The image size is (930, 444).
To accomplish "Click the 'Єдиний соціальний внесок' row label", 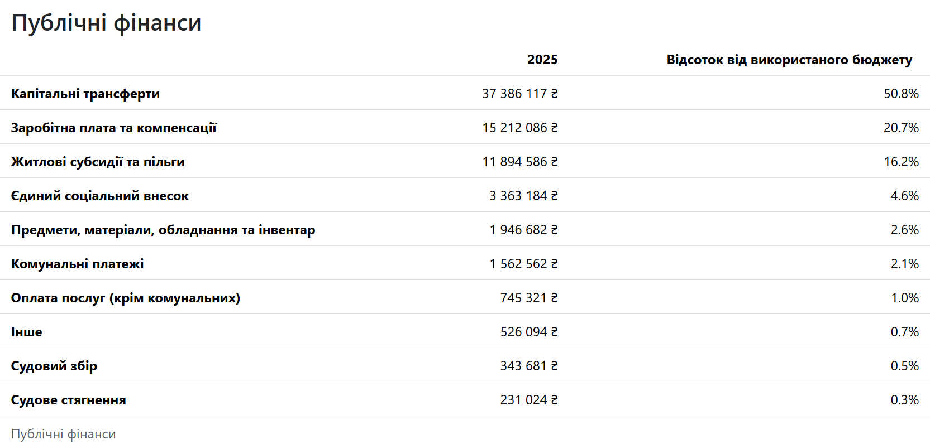I will (100, 196).
